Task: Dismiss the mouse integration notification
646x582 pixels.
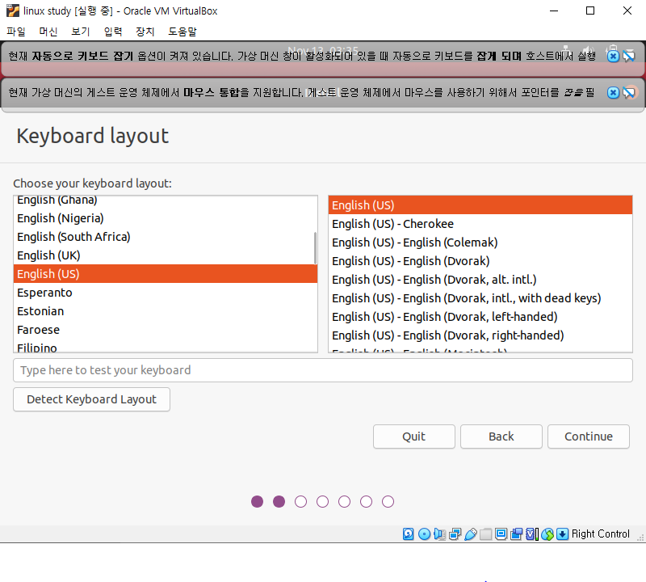Action: click(613, 93)
